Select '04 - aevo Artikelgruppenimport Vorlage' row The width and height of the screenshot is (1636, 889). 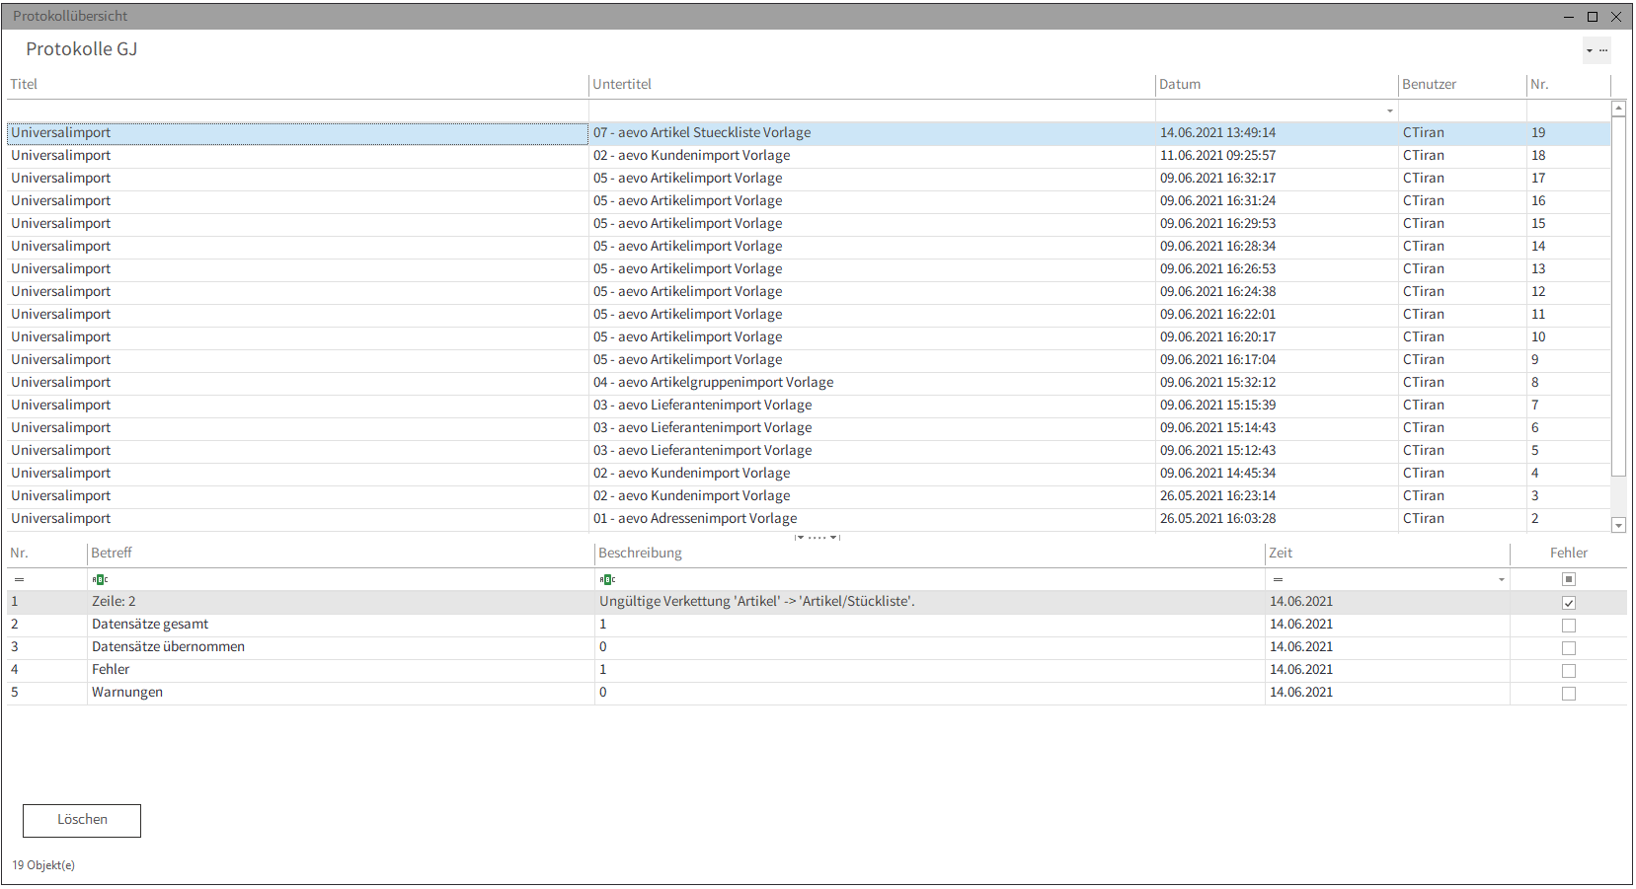pos(809,383)
